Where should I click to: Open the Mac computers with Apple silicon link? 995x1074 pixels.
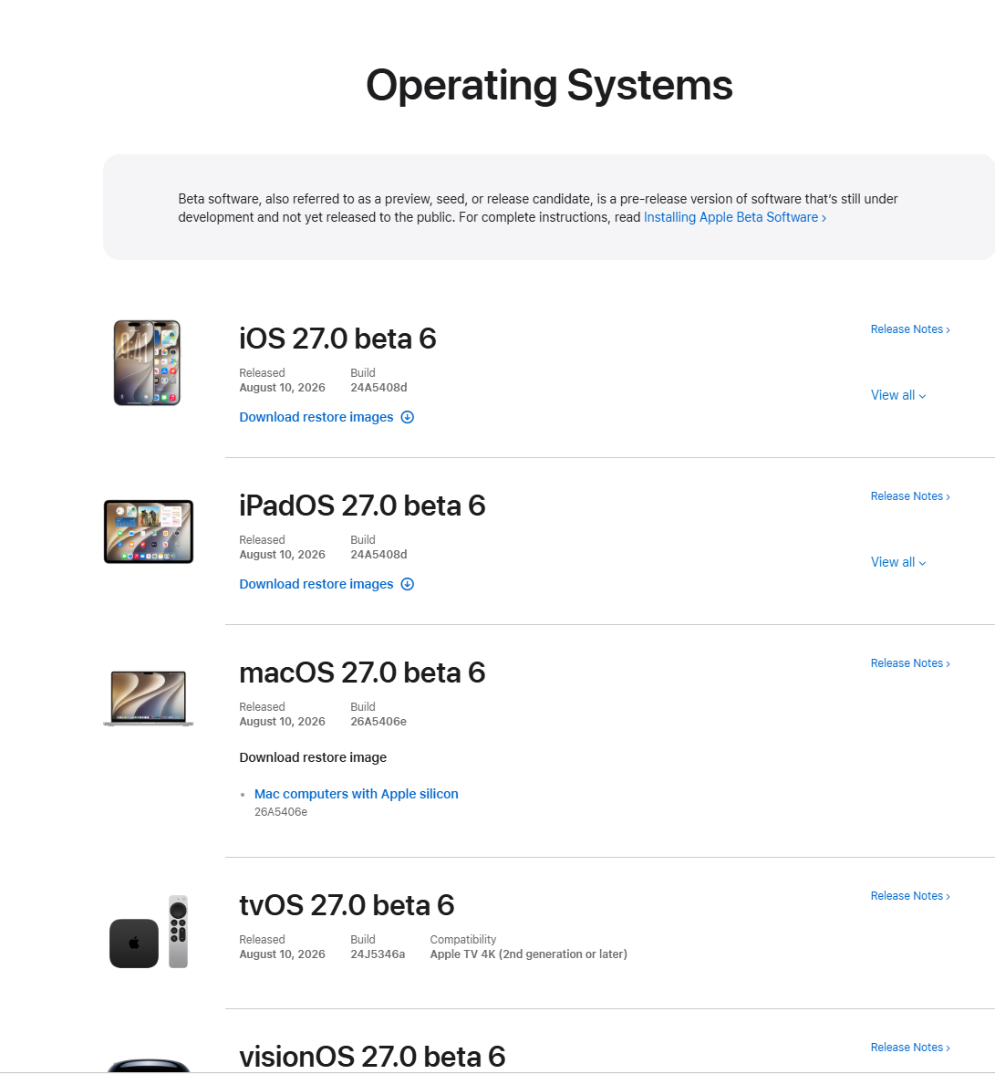coord(356,794)
